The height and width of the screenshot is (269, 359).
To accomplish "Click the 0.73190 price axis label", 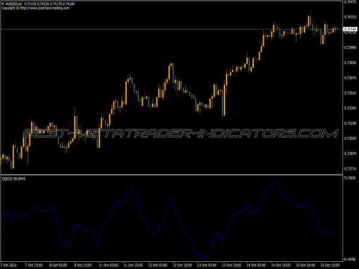I will [x=349, y=124].
